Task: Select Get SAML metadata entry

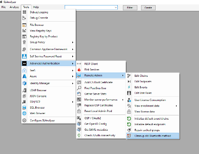Action: pos(101,130)
